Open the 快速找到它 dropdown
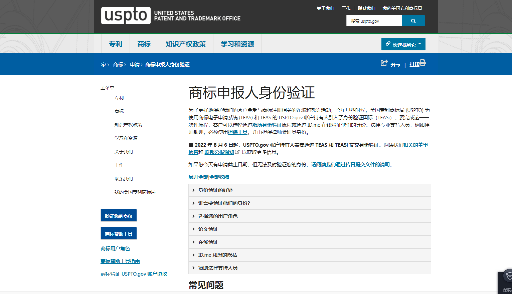512x294 pixels. tap(403, 44)
